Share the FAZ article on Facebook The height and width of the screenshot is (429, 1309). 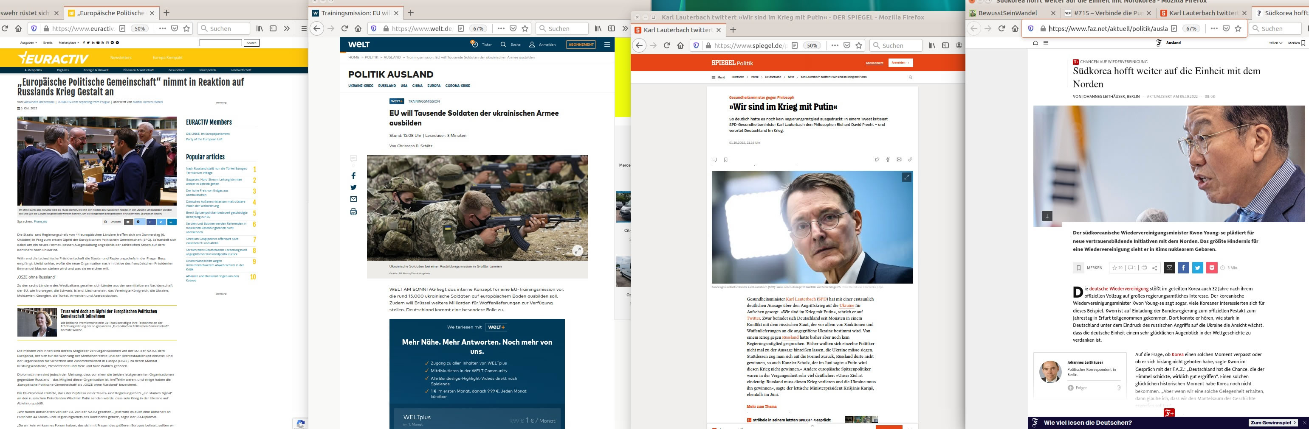point(1183,268)
